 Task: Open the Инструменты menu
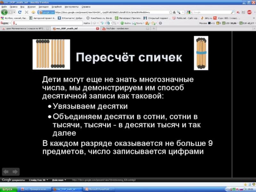pos(71,7)
